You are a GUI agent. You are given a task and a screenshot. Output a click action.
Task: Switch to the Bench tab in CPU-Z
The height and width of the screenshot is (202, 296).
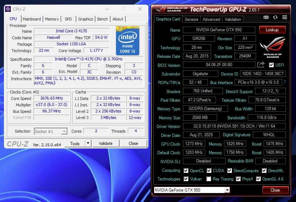[103, 19]
